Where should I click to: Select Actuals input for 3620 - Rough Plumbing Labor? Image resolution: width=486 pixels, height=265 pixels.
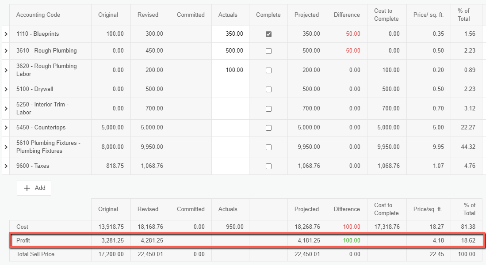click(x=230, y=70)
